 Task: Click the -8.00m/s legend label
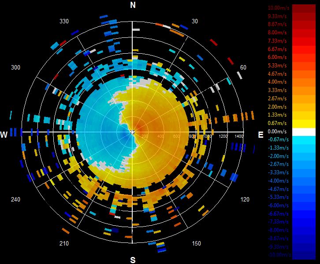[279, 230]
